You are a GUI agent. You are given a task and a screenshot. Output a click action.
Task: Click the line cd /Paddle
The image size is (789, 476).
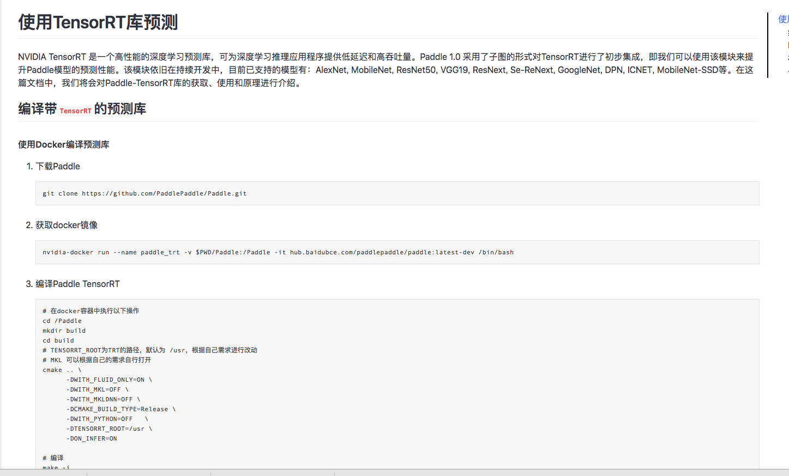pos(62,321)
